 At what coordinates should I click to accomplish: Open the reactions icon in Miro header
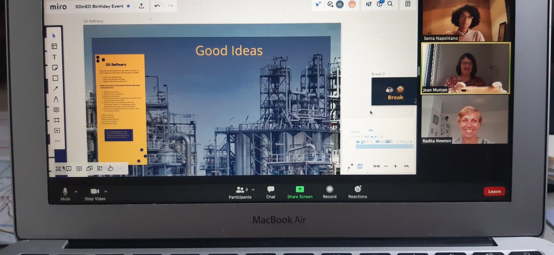331,4
